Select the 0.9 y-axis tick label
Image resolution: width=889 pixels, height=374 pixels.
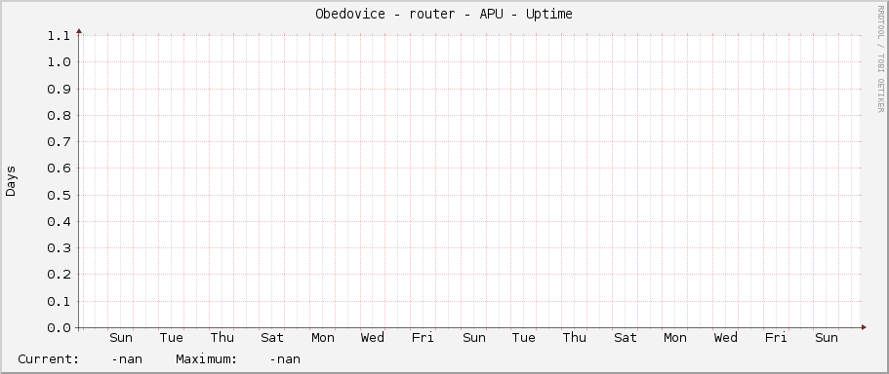click(59, 89)
